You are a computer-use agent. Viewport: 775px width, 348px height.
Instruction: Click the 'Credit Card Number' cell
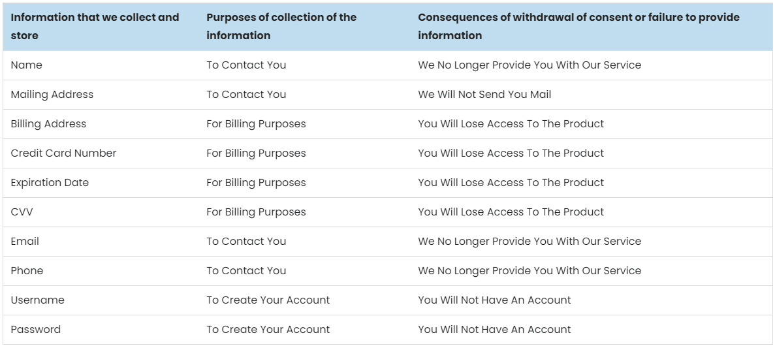(101, 153)
